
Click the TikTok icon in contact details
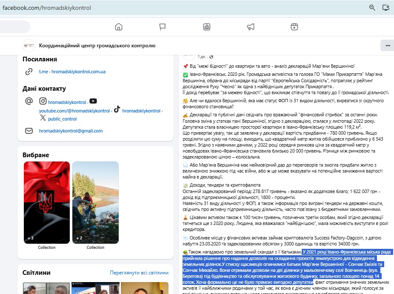pyautogui.click(x=117, y=110)
